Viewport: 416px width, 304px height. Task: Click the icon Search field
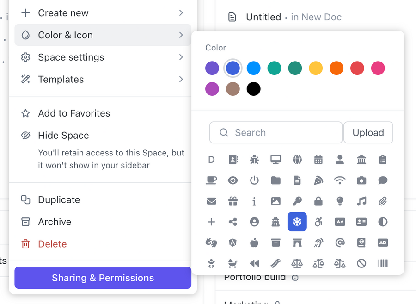click(276, 132)
